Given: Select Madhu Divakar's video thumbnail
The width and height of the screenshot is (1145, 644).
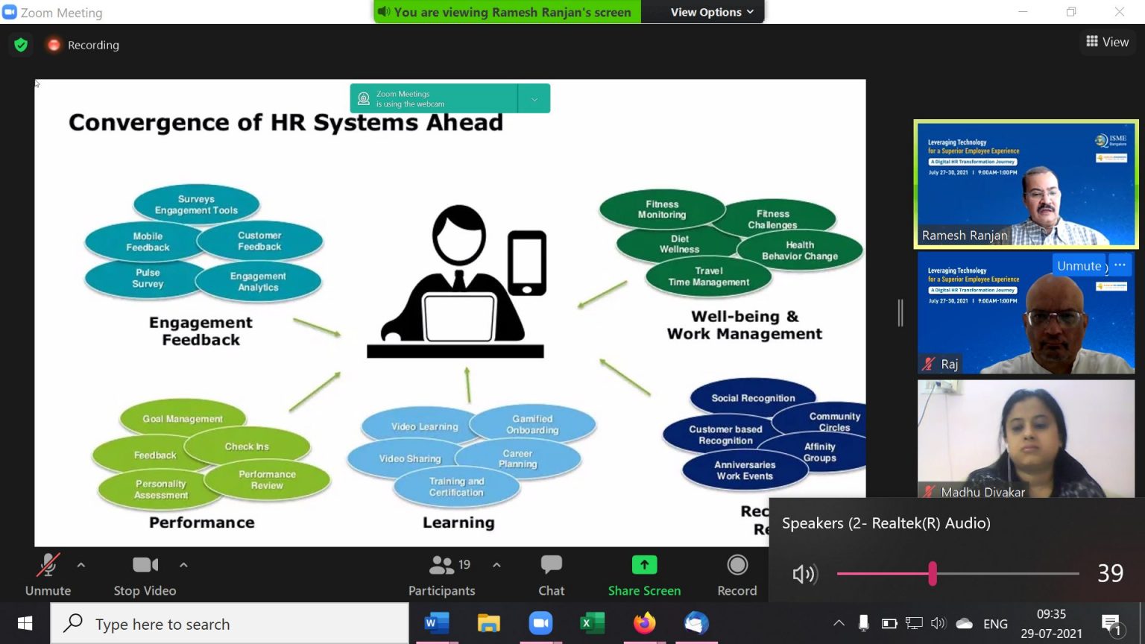Looking at the screenshot, I should [x=1026, y=438].
